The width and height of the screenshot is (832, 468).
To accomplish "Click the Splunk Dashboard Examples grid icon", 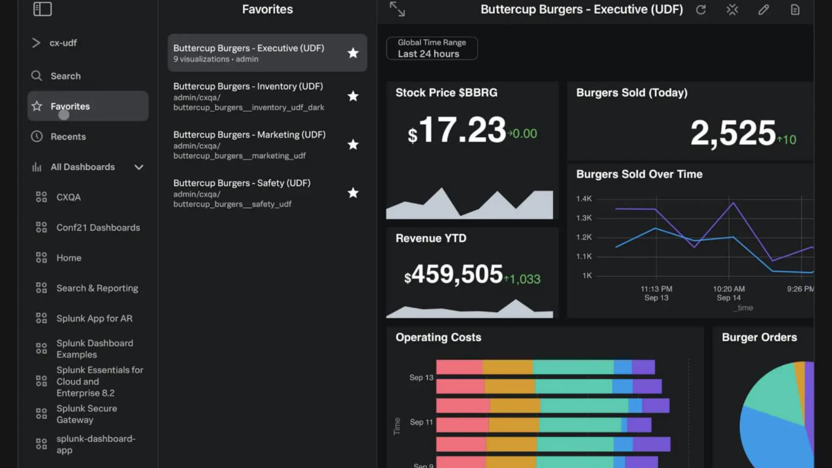I will (x=41, y=349).
